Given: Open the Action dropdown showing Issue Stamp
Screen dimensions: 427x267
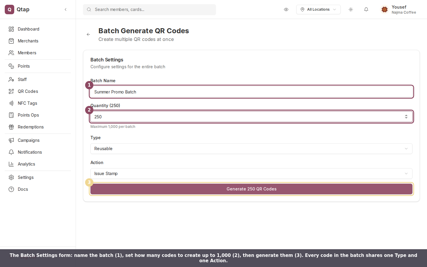Looking at the screenshot, I should tap(251, 174).
